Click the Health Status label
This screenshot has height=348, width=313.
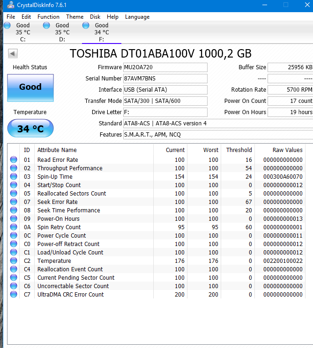coord(30,67)
